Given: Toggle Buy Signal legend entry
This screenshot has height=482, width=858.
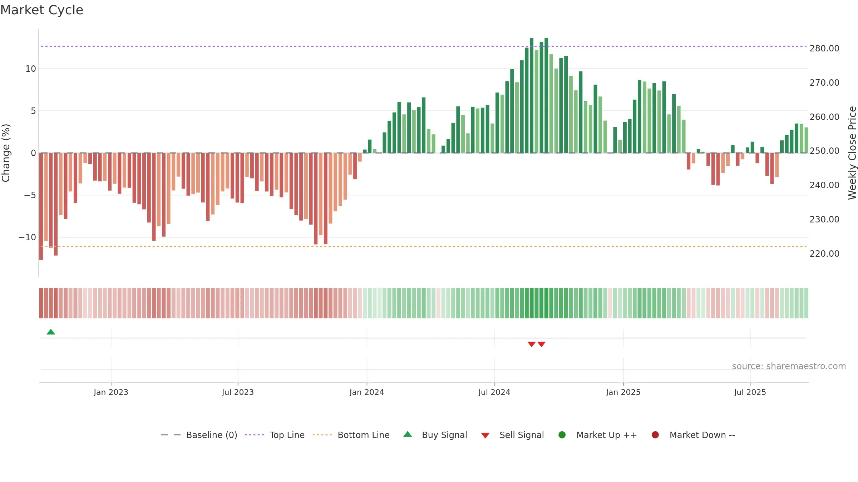Looking at the screenshot, I should click(435, 435).
